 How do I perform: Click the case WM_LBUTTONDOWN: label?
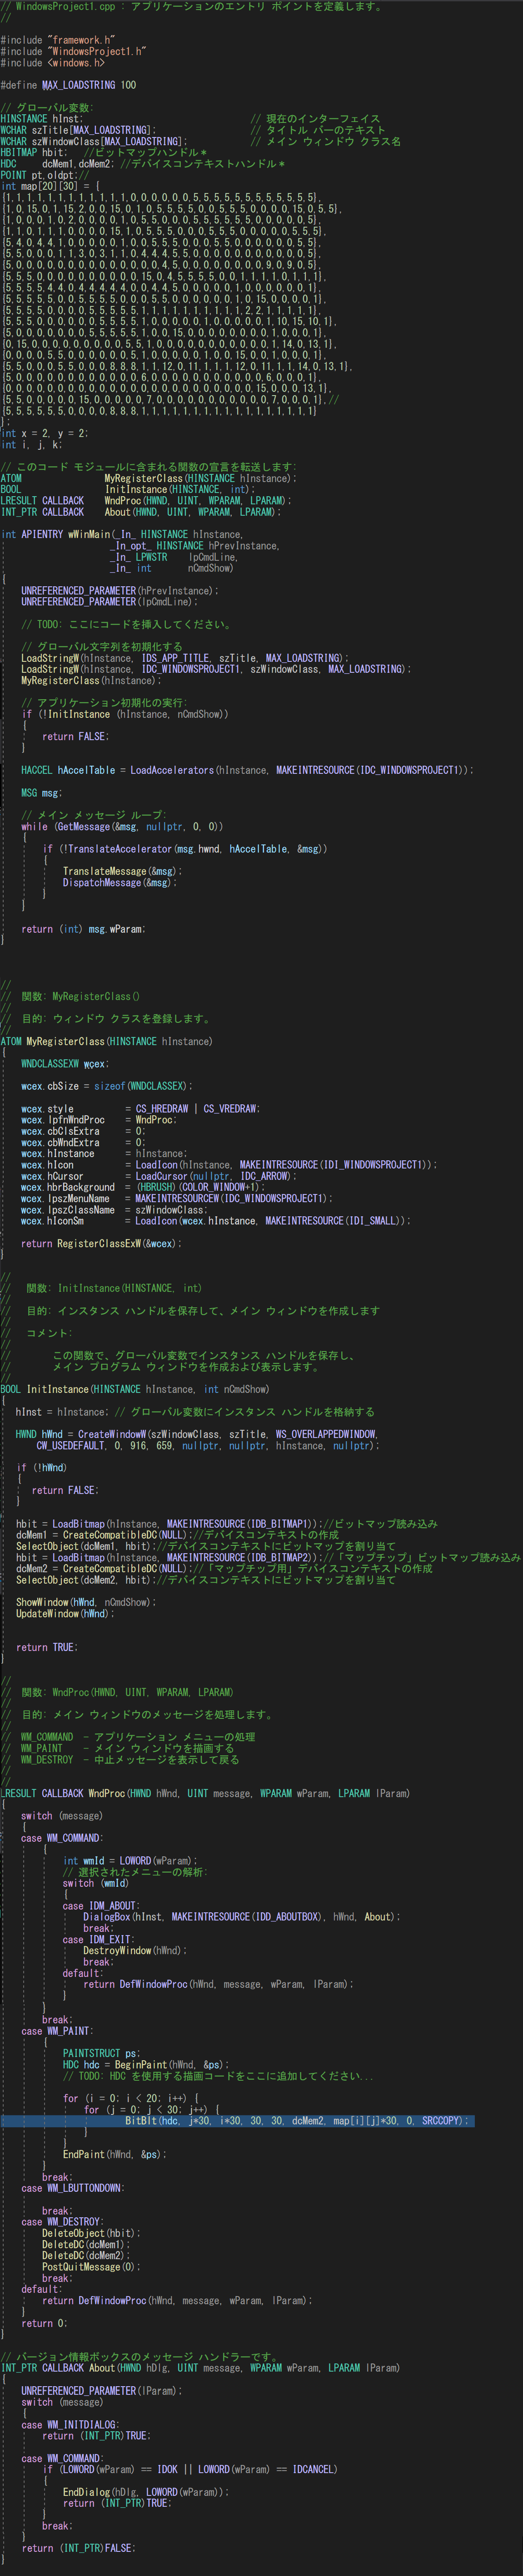[x=73, y=2188]
